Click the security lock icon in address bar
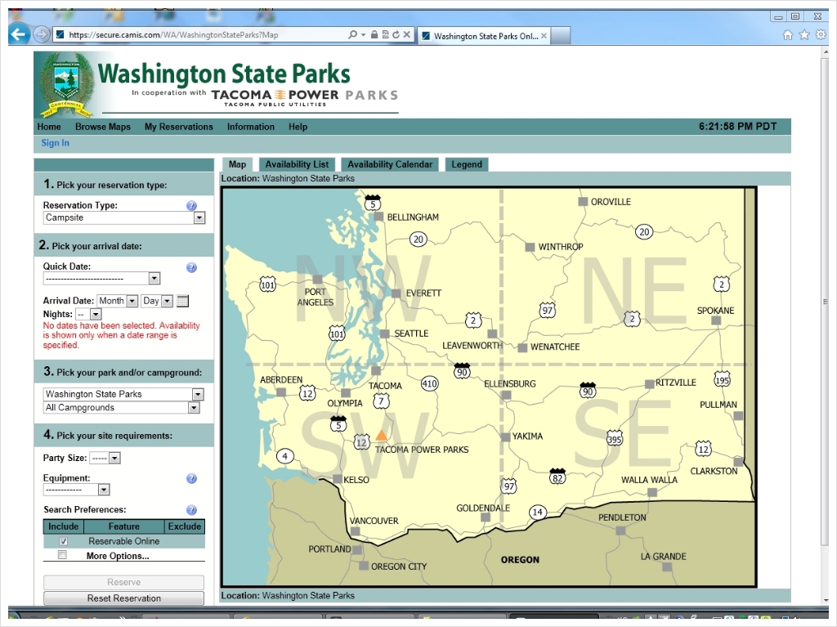Viewport: 837px width, 627px height. (374, 34)
